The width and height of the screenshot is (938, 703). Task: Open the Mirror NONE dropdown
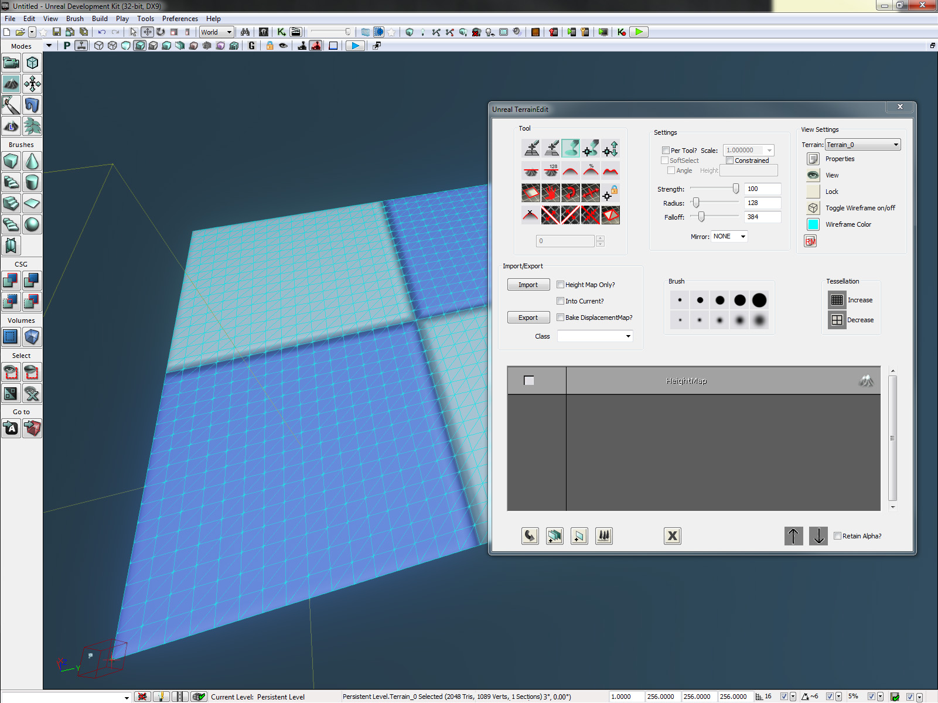729,237
